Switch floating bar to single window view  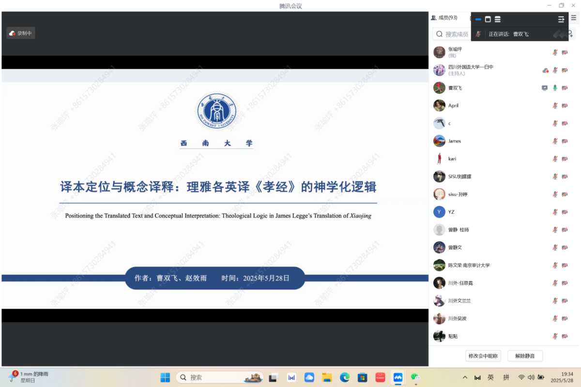[488, 19]
